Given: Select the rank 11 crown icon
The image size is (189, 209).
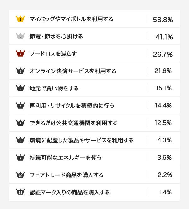Looking at the screenshot, I should (x=20, y=192).
